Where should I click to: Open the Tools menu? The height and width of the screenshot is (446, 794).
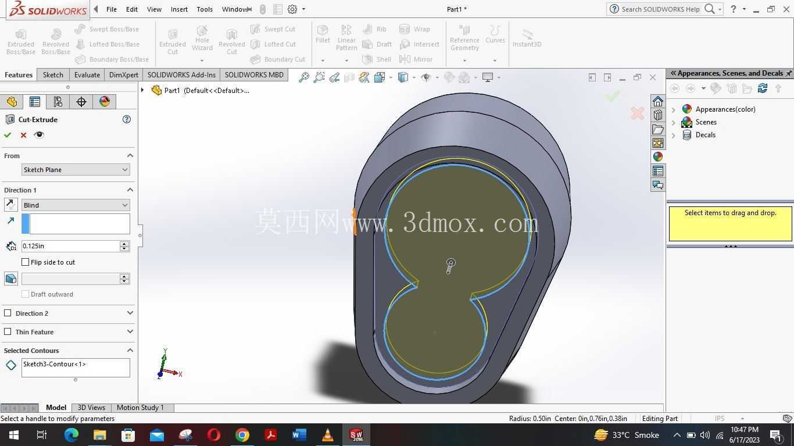tap(205, 9)
